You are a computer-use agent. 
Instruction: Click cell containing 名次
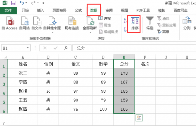point(145,64)
